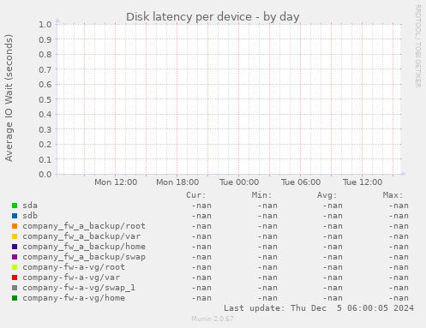This screenshot has width=426, height=328.
Task: Click the 1.0 y-axis value
Action: (45, 24)
